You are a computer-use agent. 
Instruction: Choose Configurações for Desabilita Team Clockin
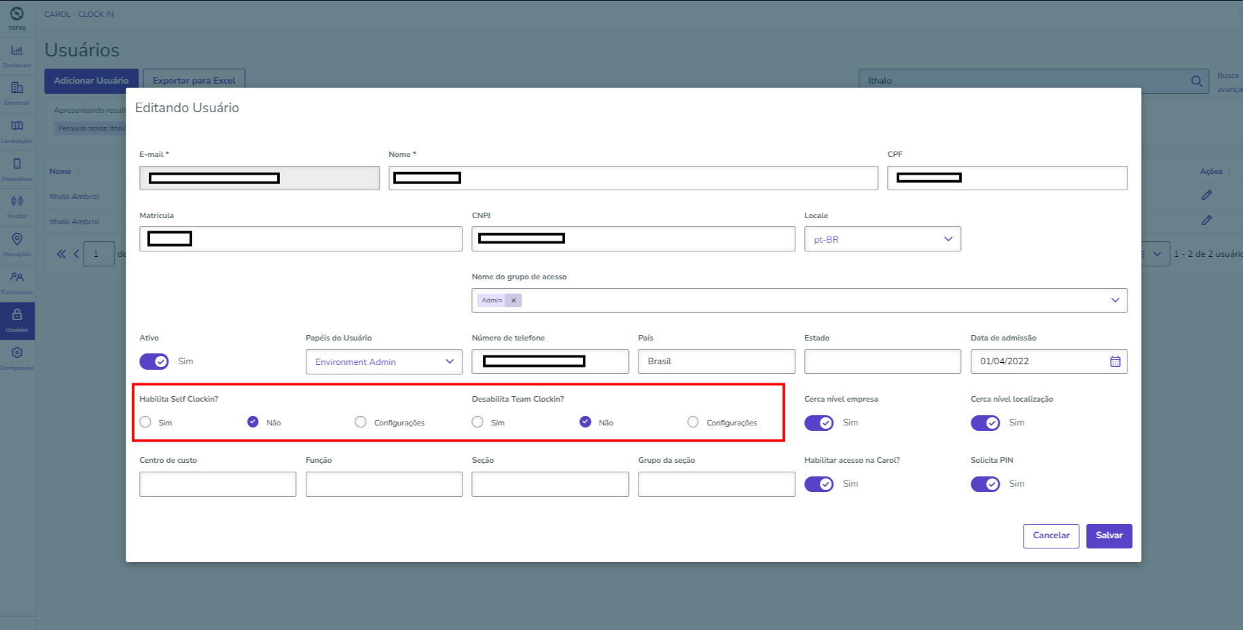point(693,422)
